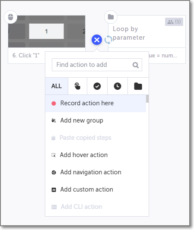Select Add hover action

point(95,155)
